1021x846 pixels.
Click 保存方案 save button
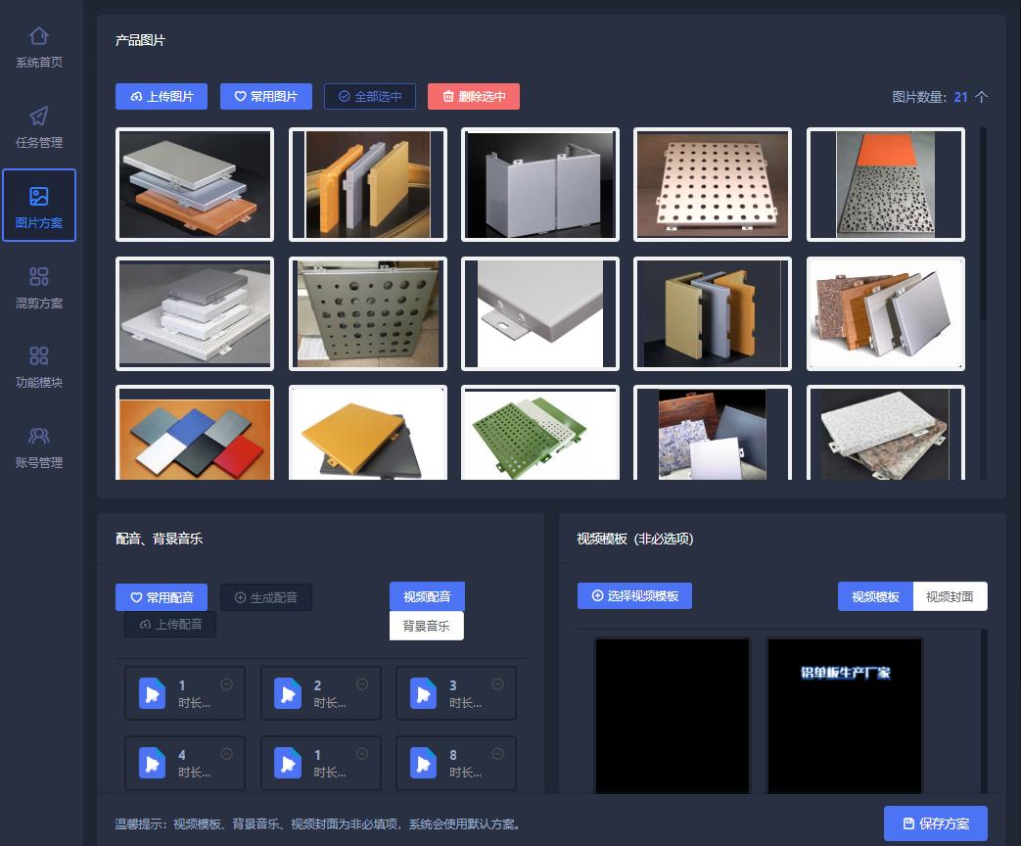[936, 823]
